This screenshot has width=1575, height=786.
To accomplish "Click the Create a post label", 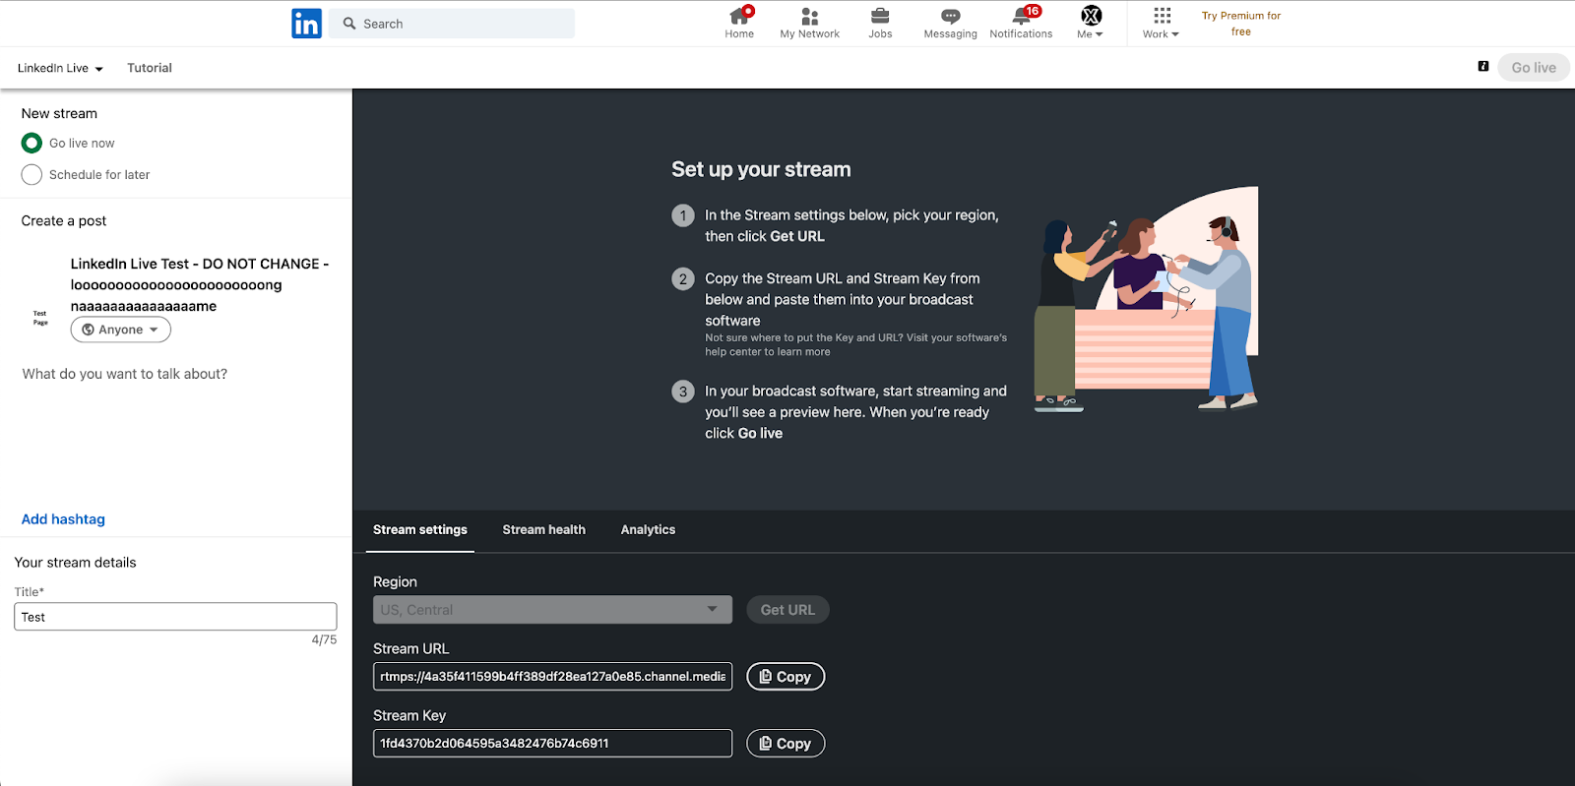I will tap(64, 221).
